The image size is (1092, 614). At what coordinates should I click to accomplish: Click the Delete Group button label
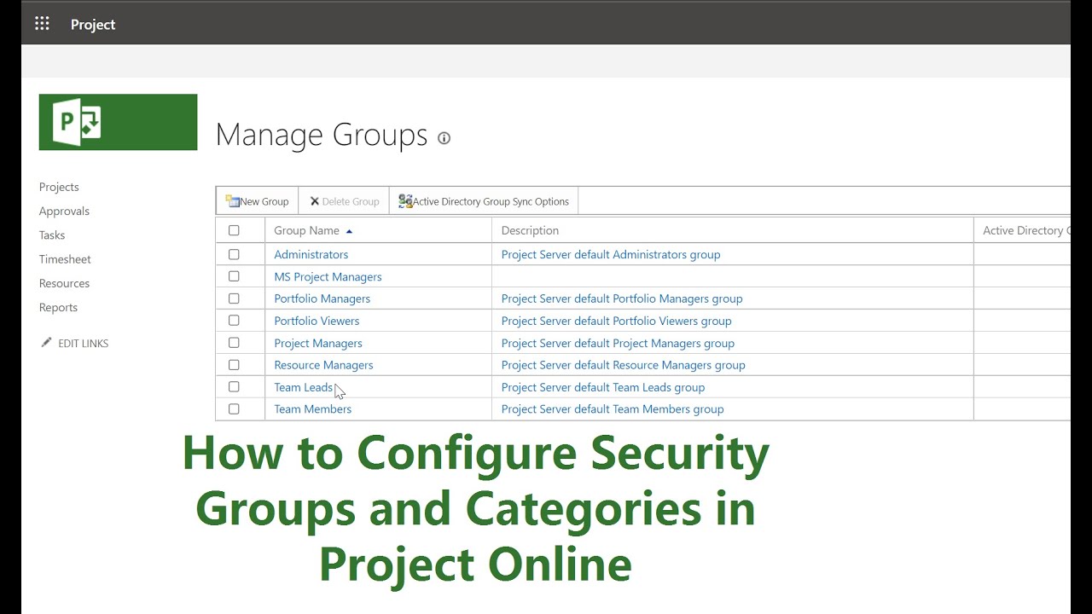(351, 202)
